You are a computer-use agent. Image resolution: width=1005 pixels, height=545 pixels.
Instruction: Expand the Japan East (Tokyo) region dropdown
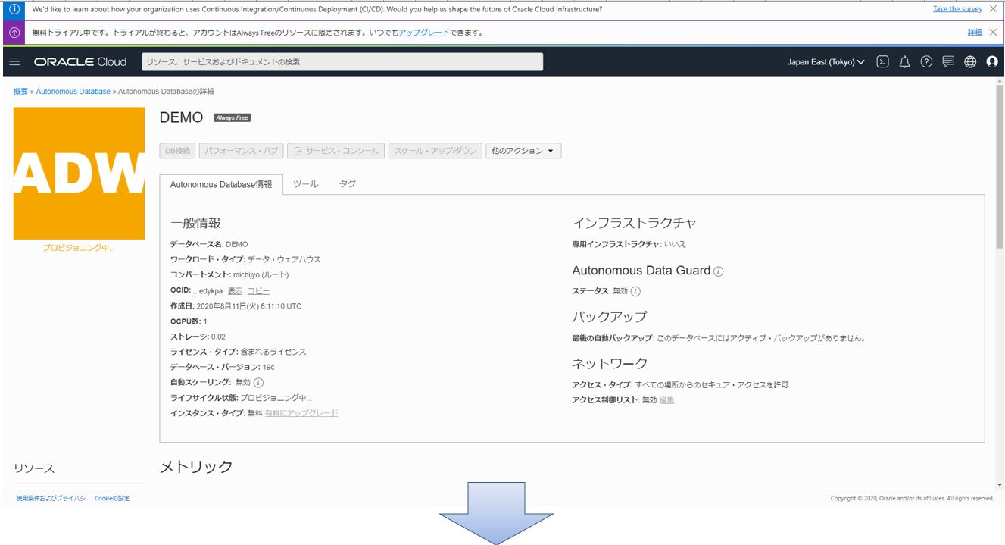pos(825,64)
